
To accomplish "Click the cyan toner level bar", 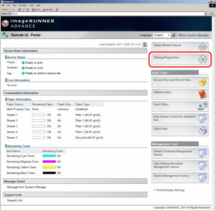I will (x=49, y=156).
